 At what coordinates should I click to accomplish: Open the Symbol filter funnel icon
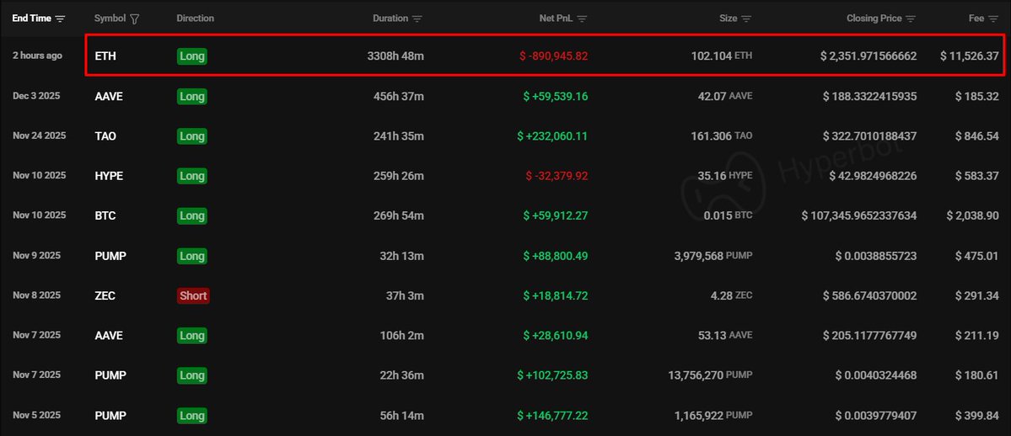136,19
